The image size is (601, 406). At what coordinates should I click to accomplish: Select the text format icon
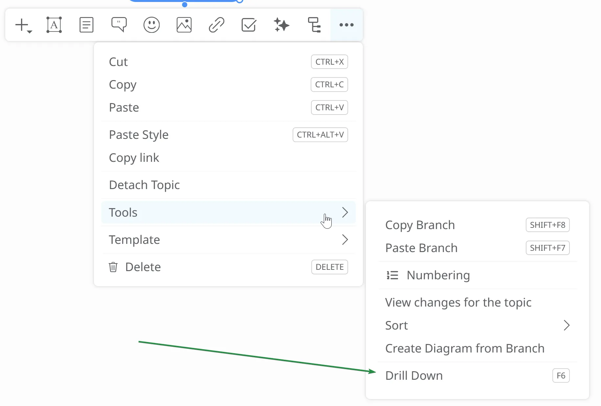(54, 25)
